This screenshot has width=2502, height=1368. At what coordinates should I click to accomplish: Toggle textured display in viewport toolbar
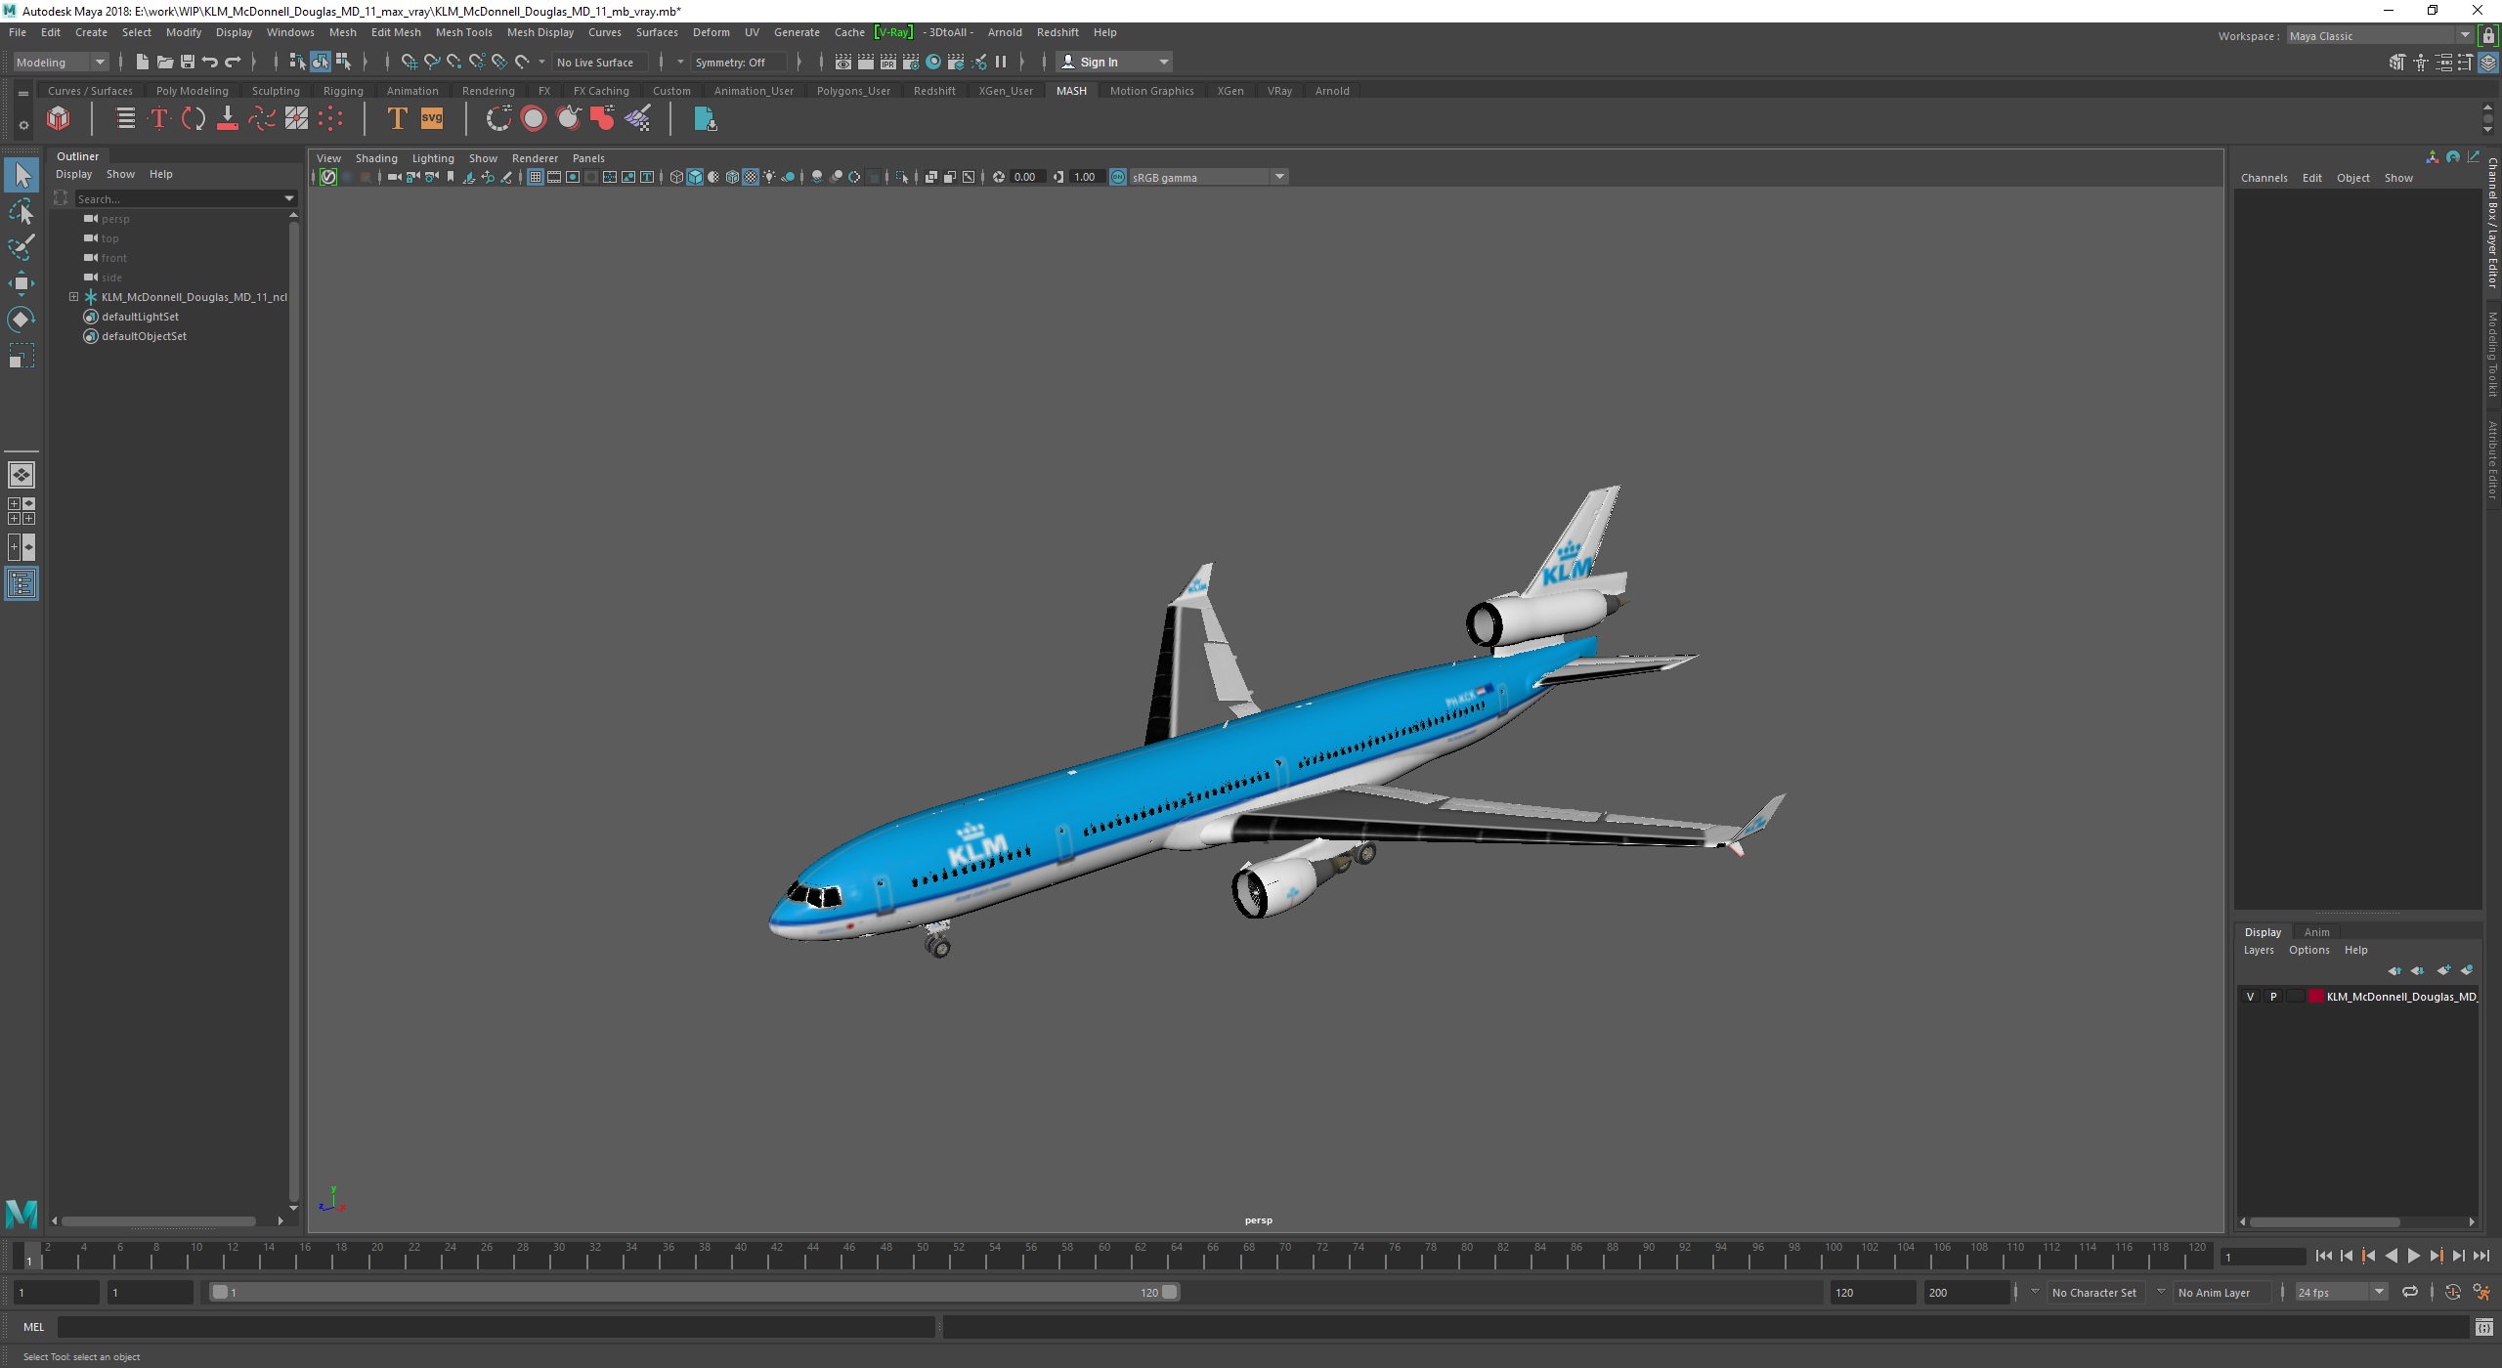[751, 177]
